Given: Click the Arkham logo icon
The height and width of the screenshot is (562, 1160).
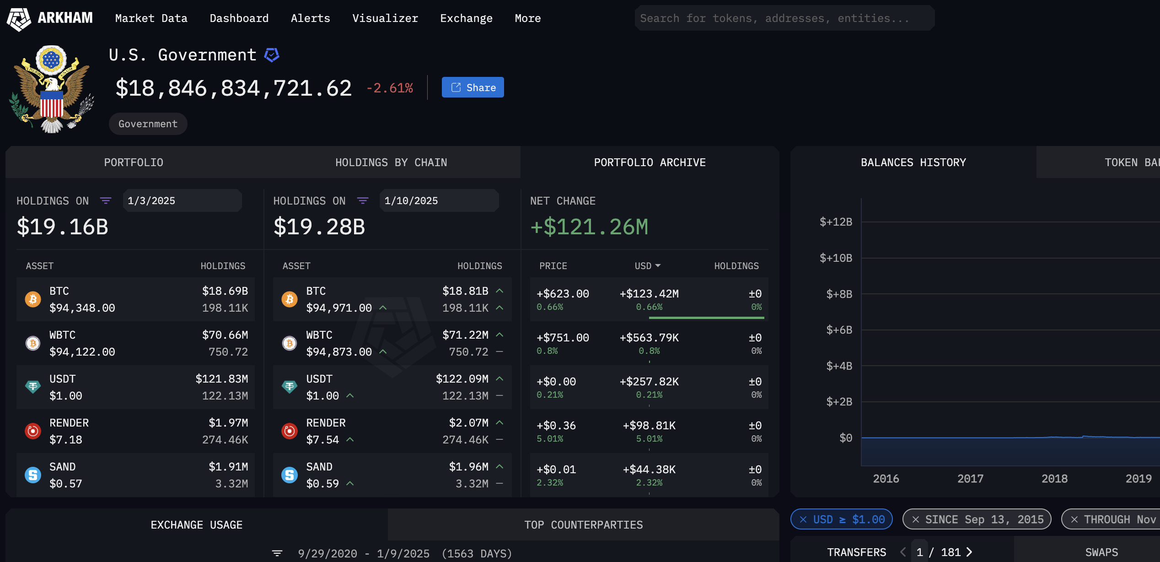Looking at the screenshot, I should (19, 19).
